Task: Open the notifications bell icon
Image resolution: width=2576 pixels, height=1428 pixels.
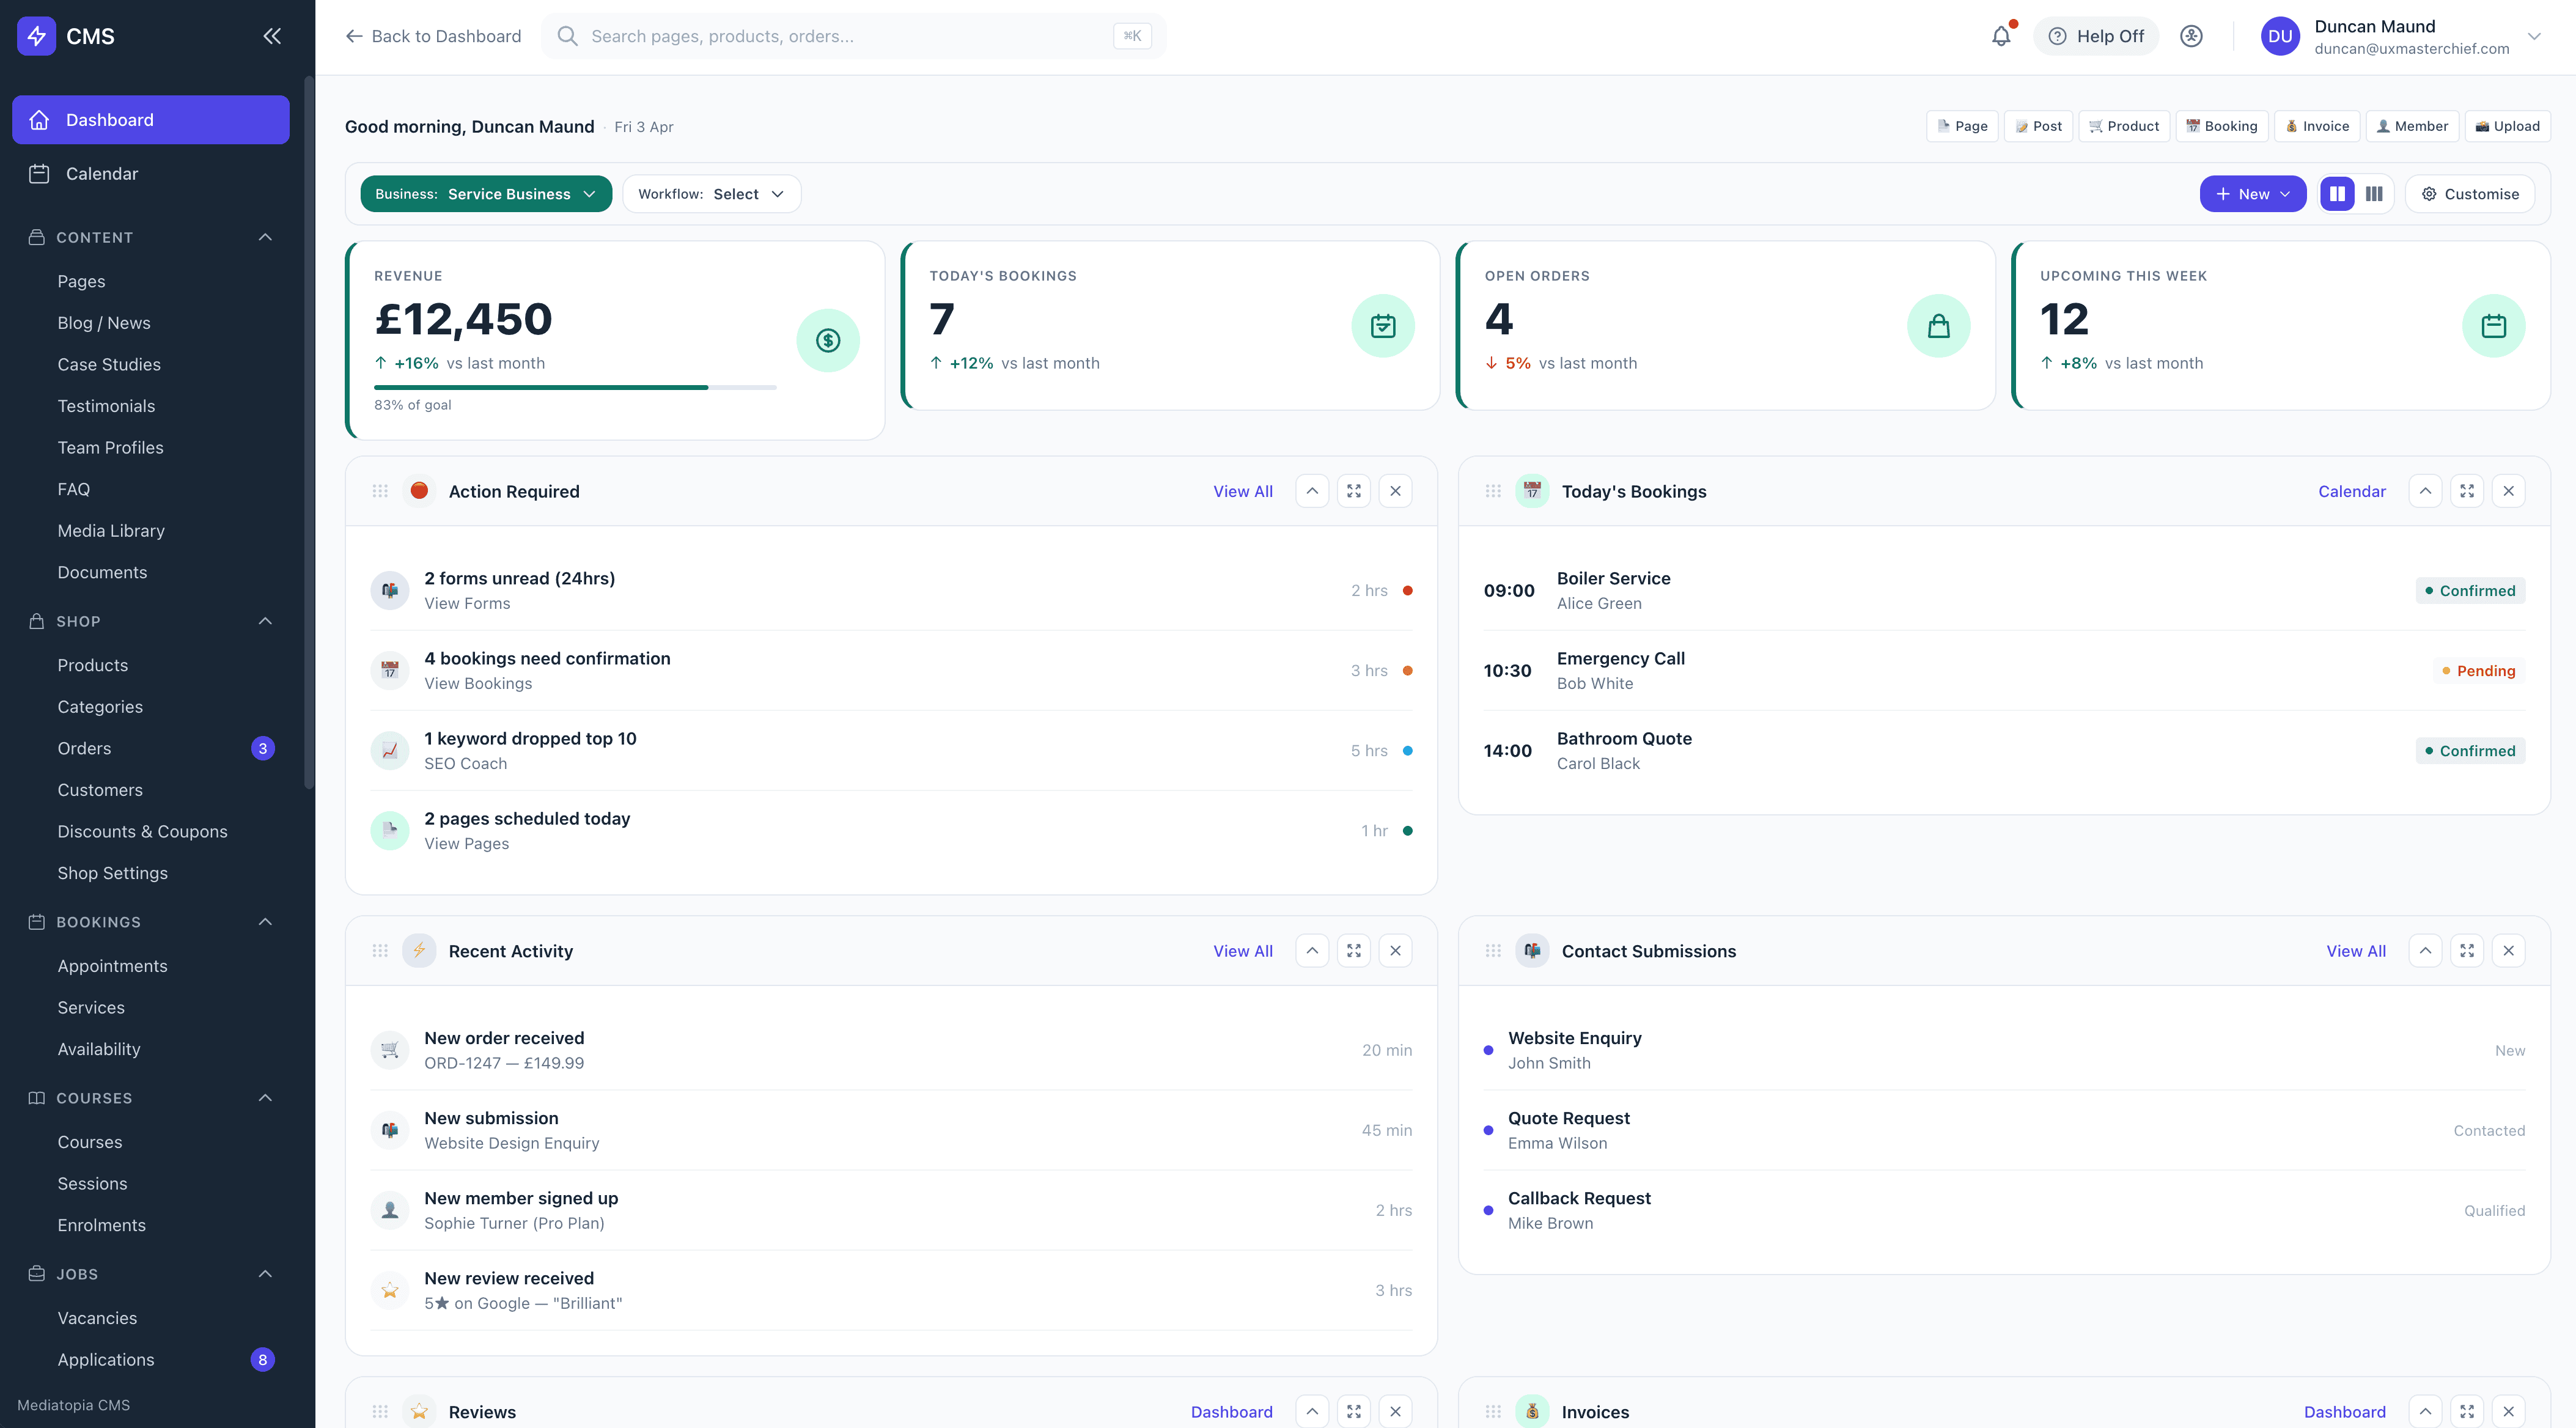Action: [x=2001, y=35]
